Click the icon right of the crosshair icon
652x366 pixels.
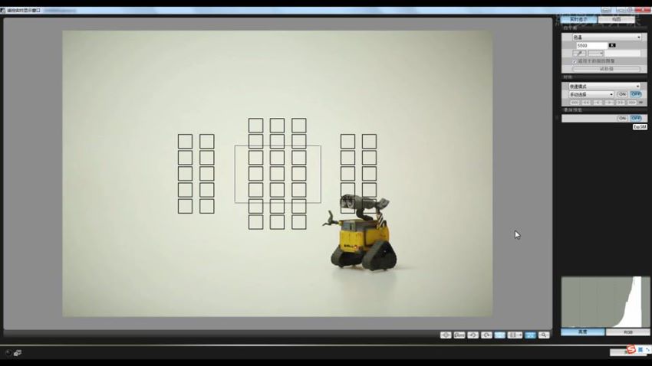tap(459, 335)
